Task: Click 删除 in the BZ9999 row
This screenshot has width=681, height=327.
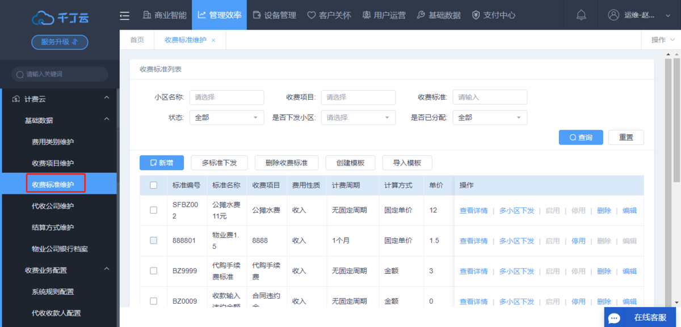Action: pos(604,271)
